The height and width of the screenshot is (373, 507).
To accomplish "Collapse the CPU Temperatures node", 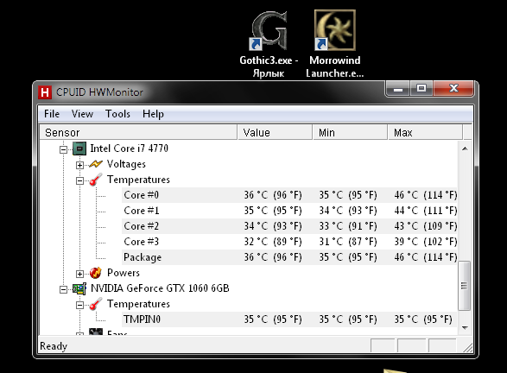I will pos(79,180).
